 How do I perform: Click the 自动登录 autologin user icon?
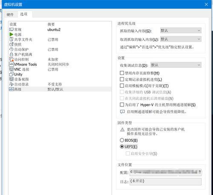(12, 84)
